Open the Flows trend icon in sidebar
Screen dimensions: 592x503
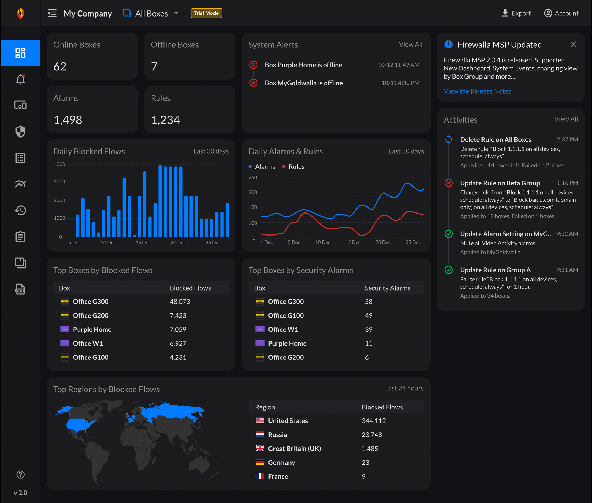pos(20,184)
